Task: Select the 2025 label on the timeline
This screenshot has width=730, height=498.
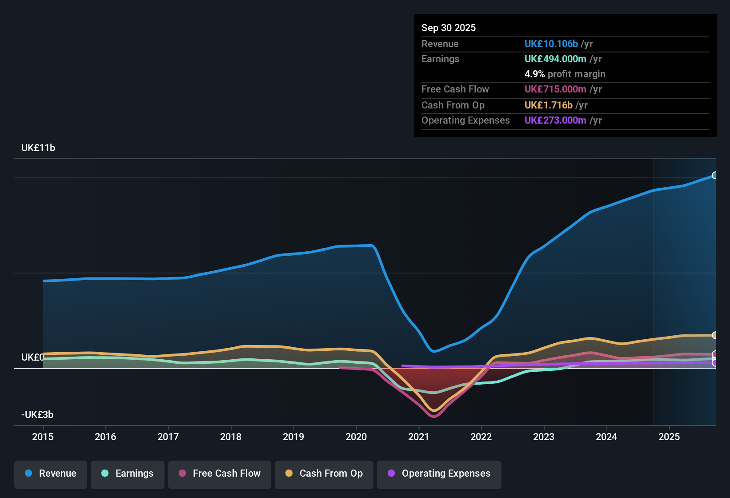Action: coord(670,437)
